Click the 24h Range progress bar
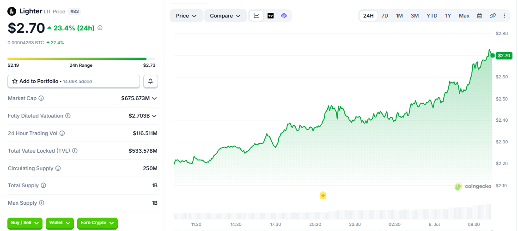Image resolution: width=518 pixels, height=231 pixels. 81,59
